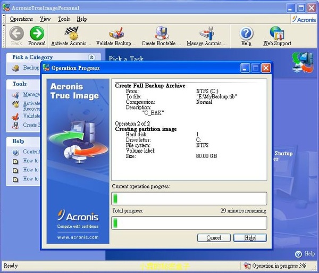Click the Create Bootable media toolbar icon
Viewport: 319px width, 273px height.
pos(162,33)
